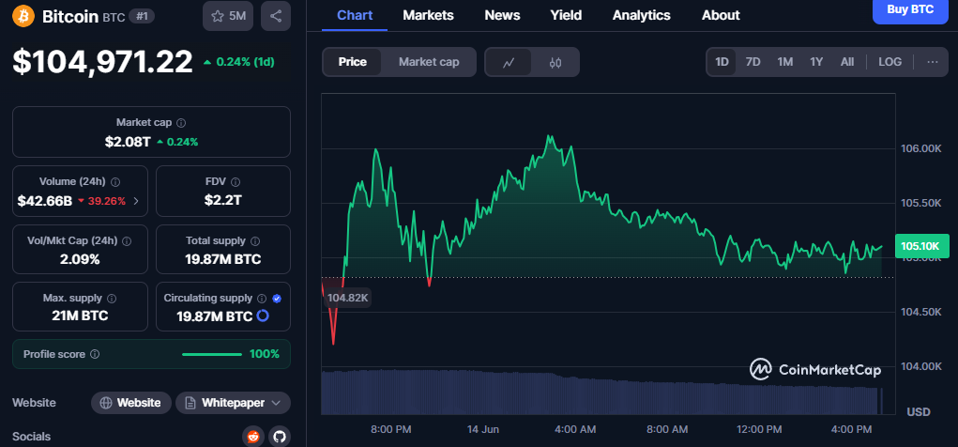This screenshot has height=447, width=958.
Task: Open Volume (24h) info icon
Action: pyautogui.click(x=115, y=181)
